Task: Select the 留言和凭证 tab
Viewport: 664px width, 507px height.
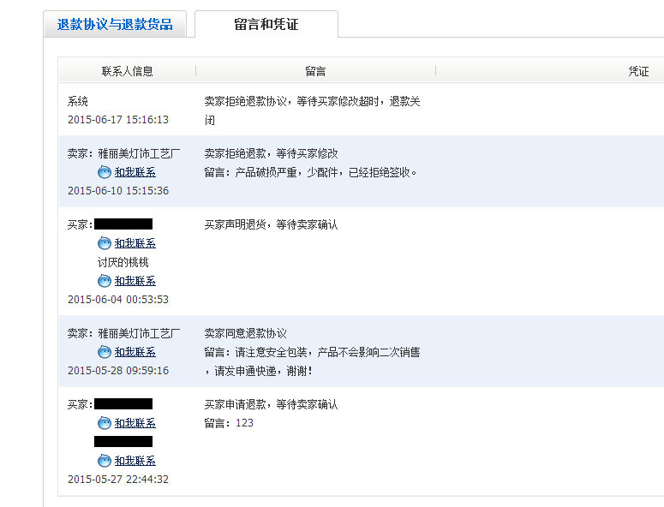Action: pos(266,24)
